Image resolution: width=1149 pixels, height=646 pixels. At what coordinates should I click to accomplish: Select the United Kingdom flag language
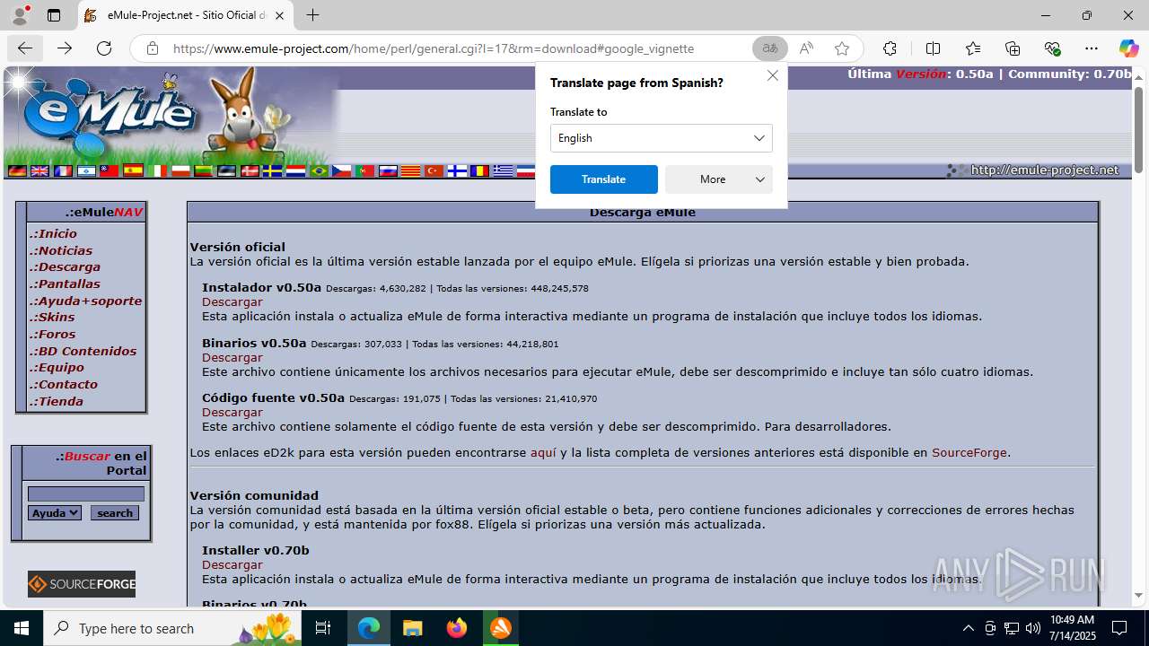pos(40,170)
